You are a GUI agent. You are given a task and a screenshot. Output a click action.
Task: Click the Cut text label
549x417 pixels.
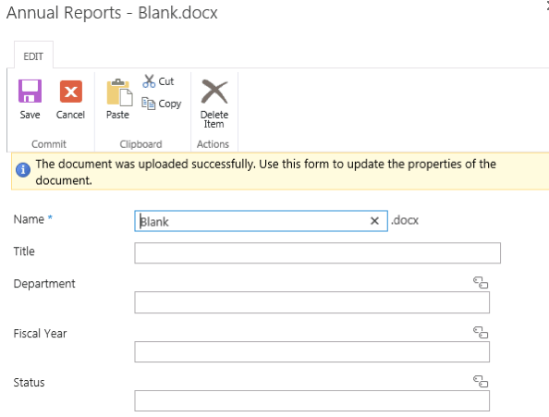tap(166, 81)
